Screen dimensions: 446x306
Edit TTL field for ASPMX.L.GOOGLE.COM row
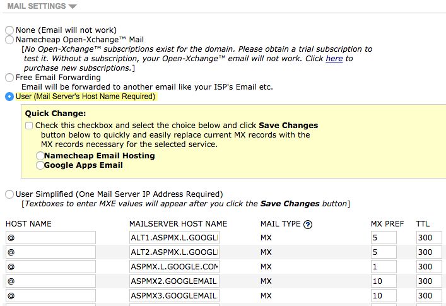[x=429, y=267]
